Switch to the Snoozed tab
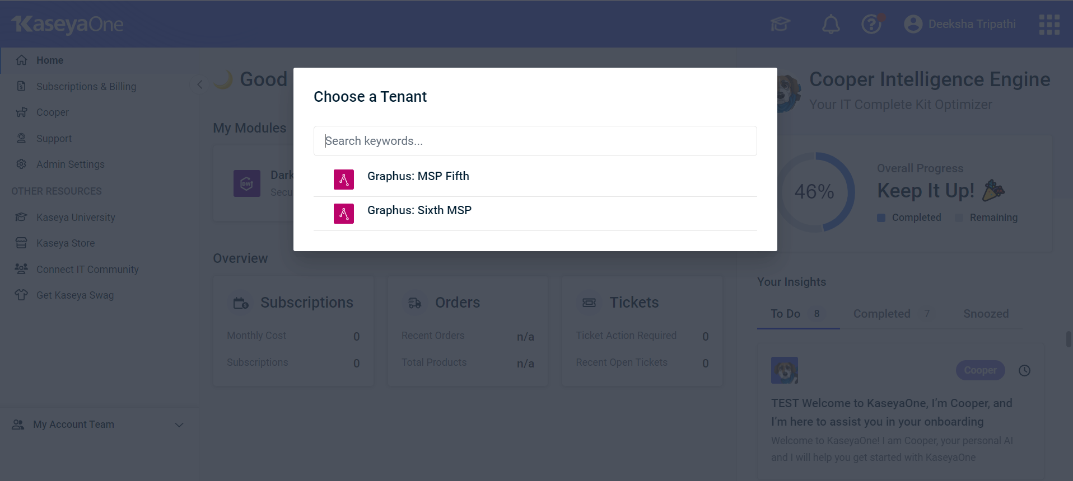This screenshot has width=1073, height=481. [985, 314]
